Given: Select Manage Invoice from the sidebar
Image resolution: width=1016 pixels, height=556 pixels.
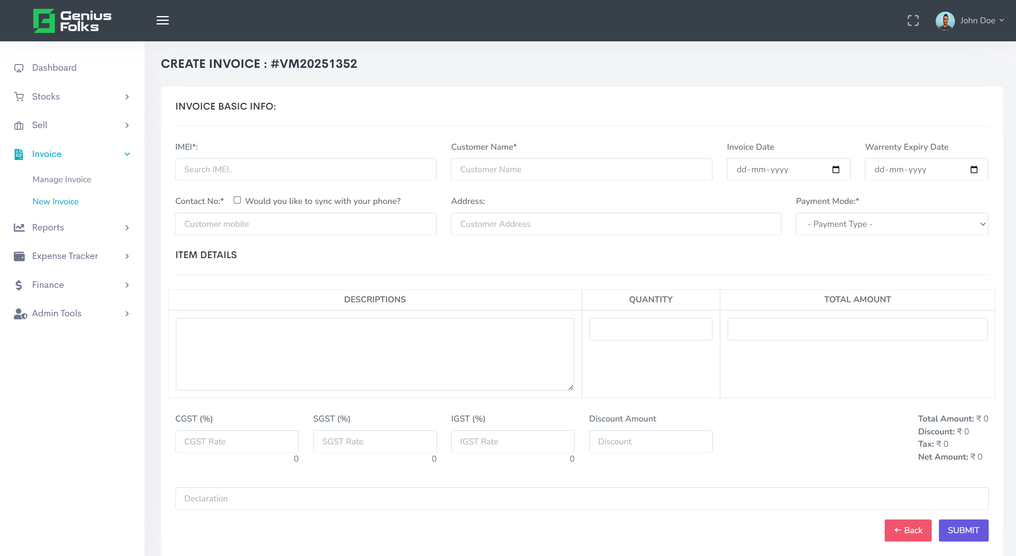Looking at the screenshot, I should pyautogui.click(x=61, y=179).
